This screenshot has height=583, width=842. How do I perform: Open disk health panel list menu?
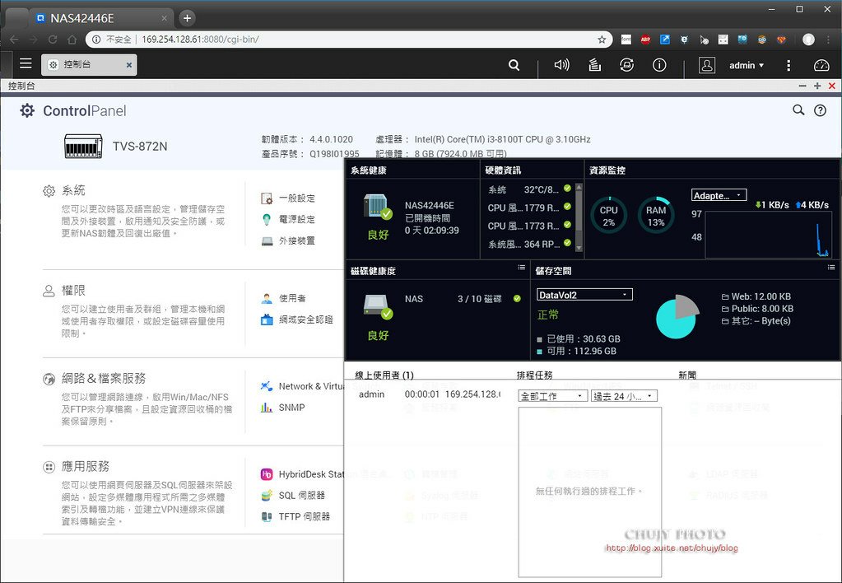pyautogui.click(x=522, y=268)
